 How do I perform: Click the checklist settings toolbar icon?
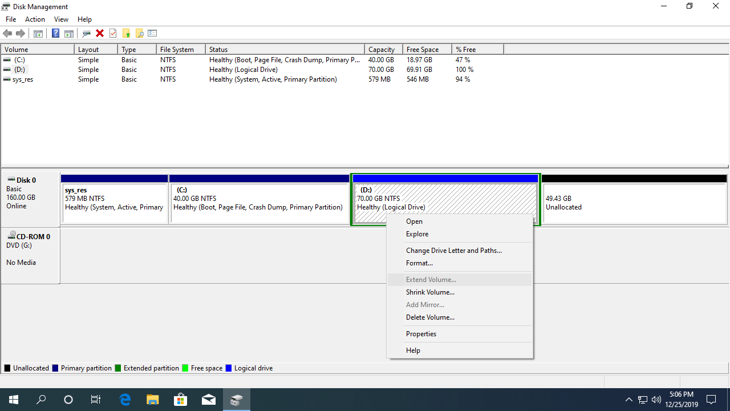pos(152,34)
